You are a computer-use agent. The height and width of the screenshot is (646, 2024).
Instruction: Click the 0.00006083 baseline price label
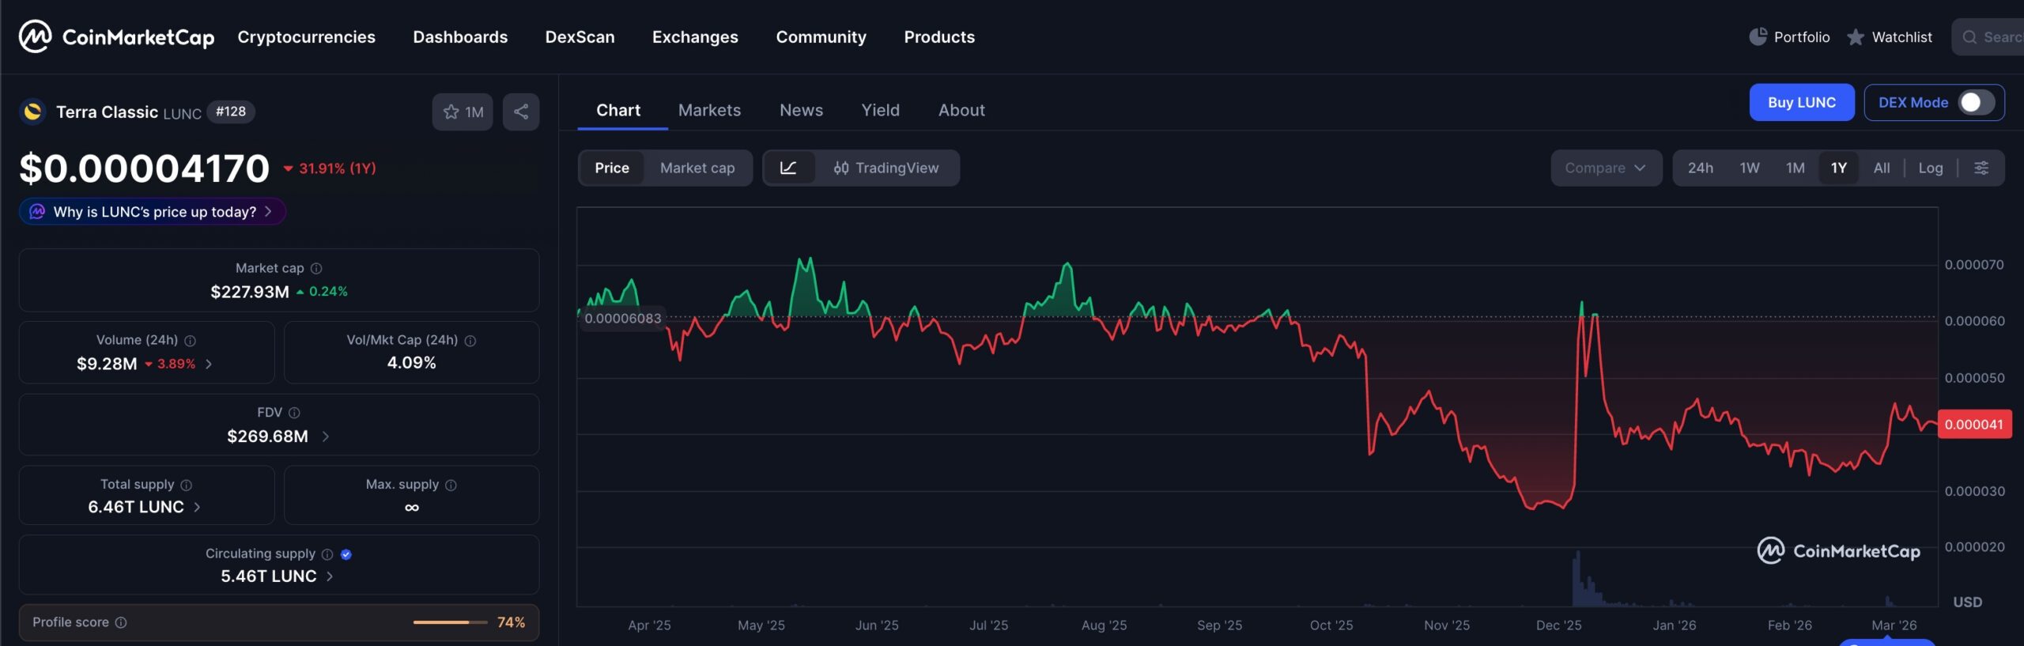pos(622,319)
